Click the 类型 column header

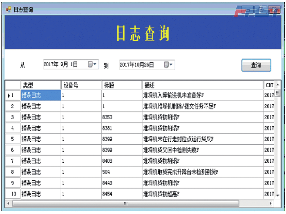point(41,85)
